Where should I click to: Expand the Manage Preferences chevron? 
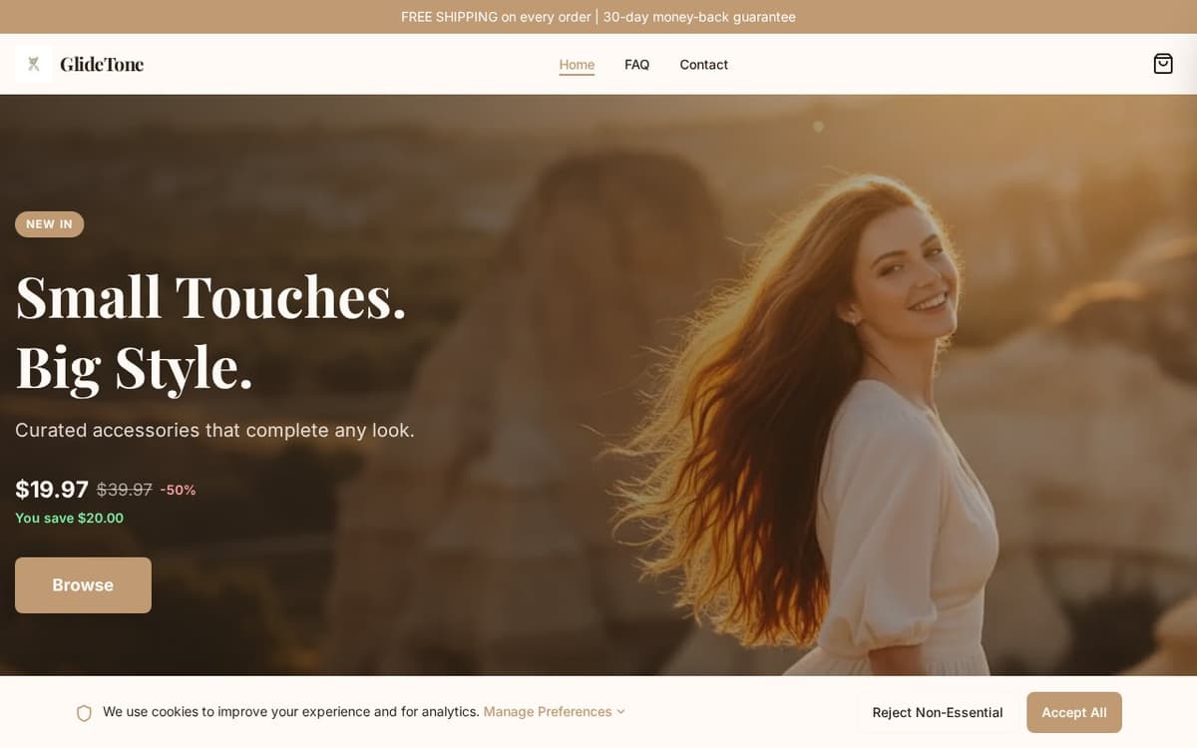(620, 712)
